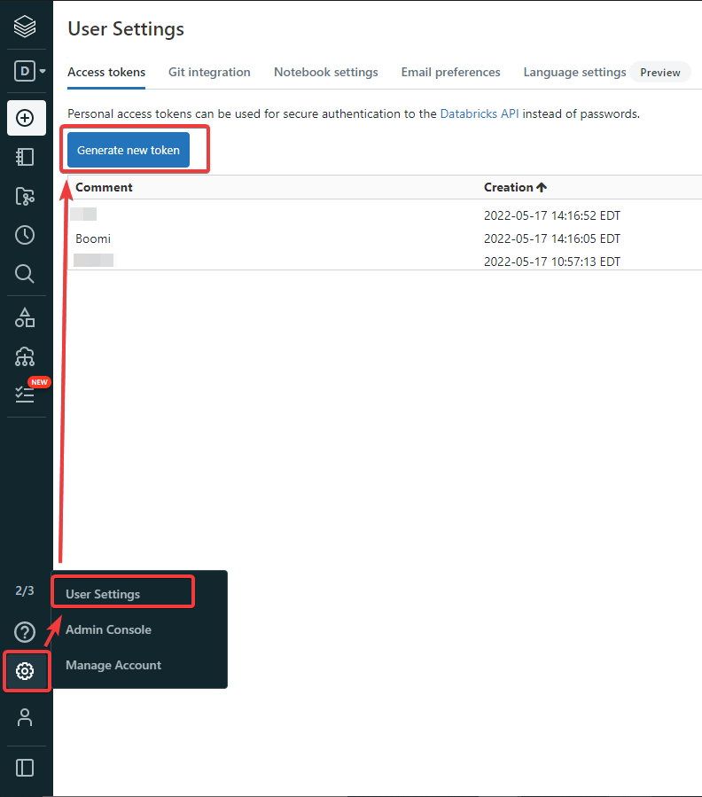Select the Search magnifier icon

[26, 274]
